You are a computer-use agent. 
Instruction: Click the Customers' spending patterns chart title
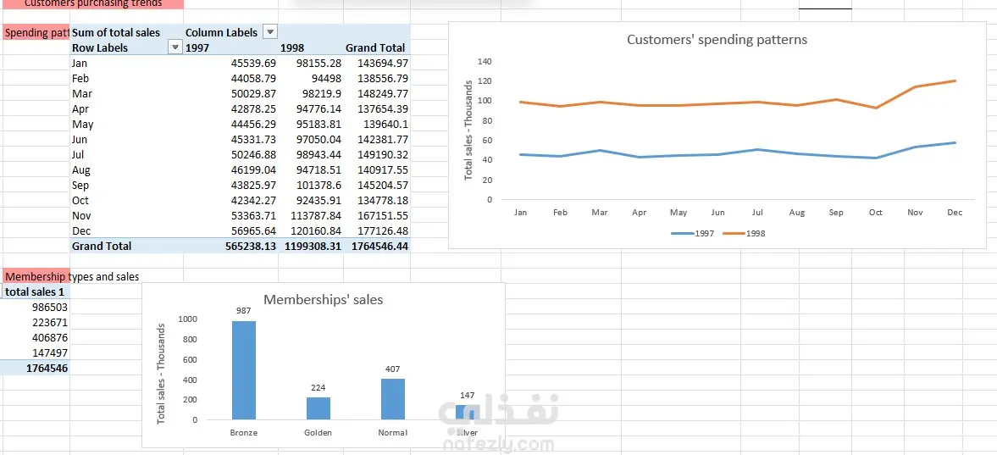[717, 40]
